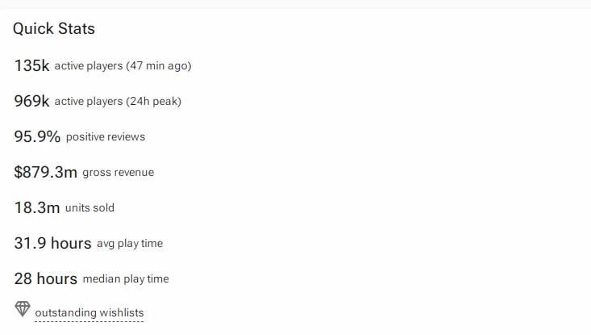
Task: Click the units sold label
Action: point(89,208)
